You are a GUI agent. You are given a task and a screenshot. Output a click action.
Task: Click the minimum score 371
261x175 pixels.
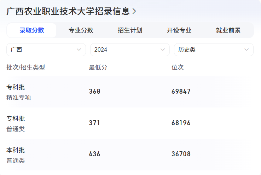point(94,123)
